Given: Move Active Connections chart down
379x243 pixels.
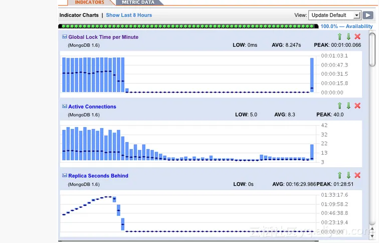Looking at the screenshot, I should click(x=348, y=106).
